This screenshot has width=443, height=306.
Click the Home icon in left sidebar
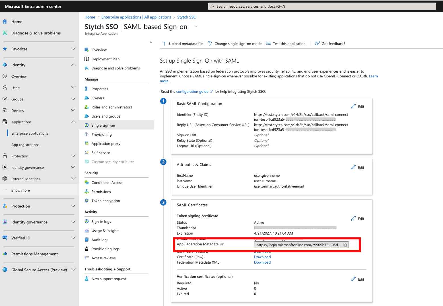[x=5, y=22]
